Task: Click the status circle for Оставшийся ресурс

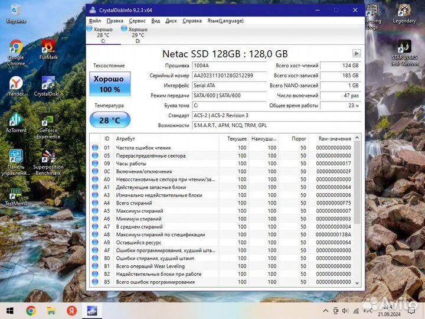Action: (95, 242)
